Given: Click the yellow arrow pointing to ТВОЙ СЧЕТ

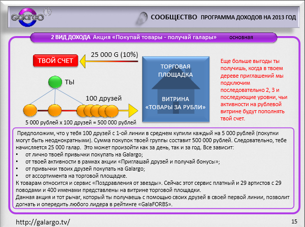Looking at the screenshot, I should click(x=109, y=61).
